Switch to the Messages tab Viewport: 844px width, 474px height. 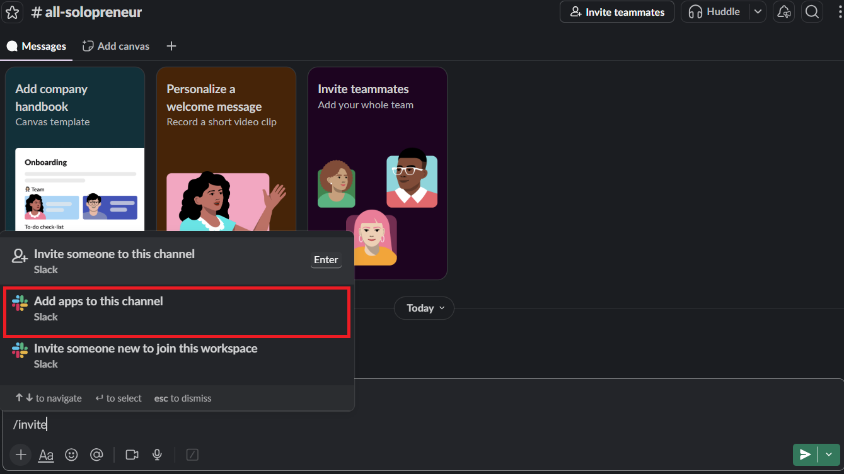pos(37,46)
